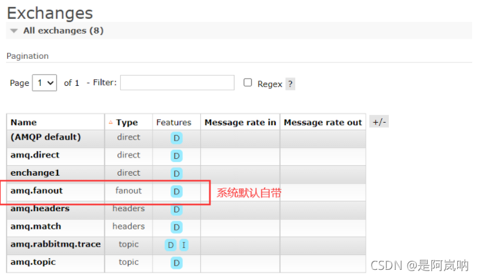Sort the table by Type column
Screen dimensions: 478x277
127,122
